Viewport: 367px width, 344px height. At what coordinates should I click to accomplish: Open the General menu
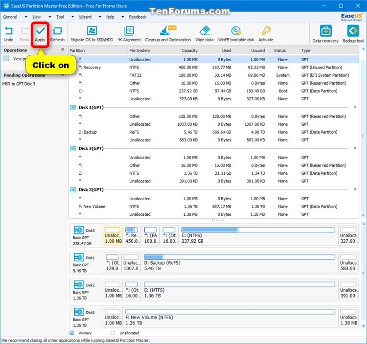pos(10,17)
